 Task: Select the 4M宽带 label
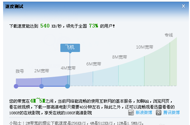[68, 68]
